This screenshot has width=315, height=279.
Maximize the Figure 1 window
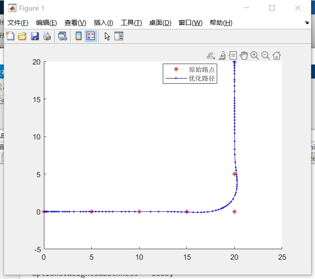tap(272, 8)
